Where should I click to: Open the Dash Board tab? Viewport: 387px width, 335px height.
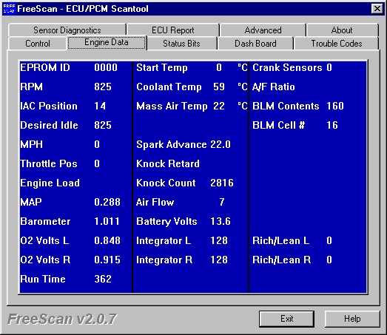[255, 44]
